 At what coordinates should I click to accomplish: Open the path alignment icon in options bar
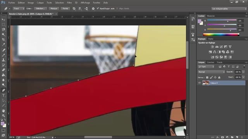80,8
